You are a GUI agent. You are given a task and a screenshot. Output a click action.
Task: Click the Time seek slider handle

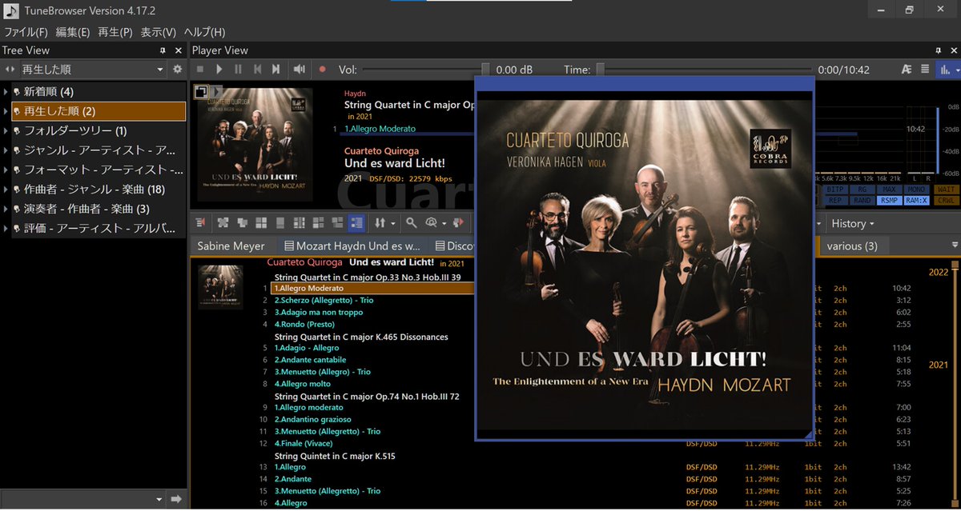(600, 70)
